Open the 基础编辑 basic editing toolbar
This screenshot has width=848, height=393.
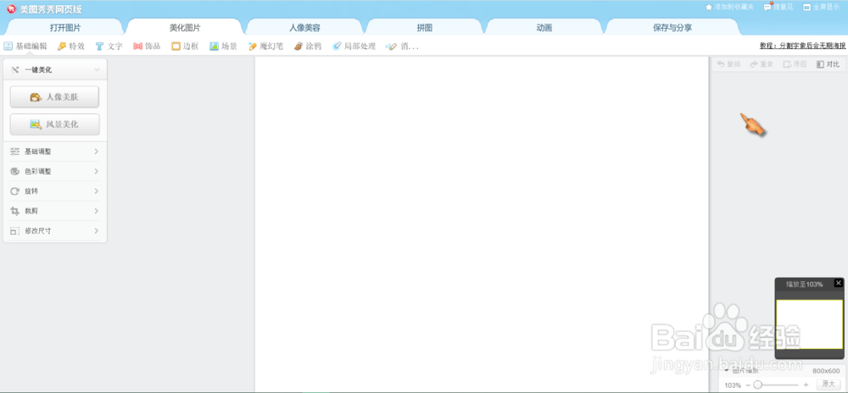(x=25, y=47)
